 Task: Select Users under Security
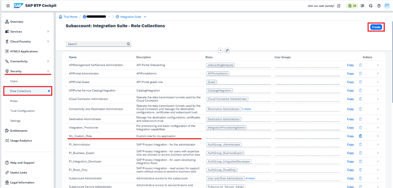(x=14, y=81)
